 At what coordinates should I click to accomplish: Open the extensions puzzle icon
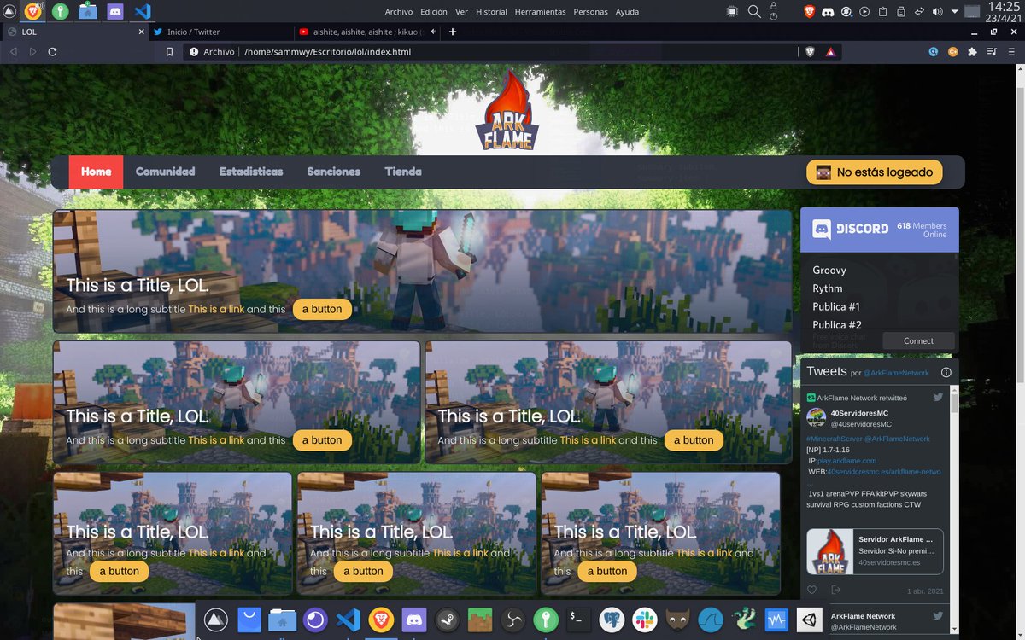pyautogui.click(x=972, y=52)
